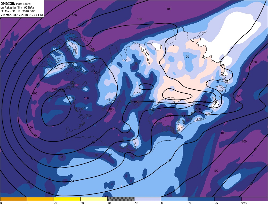This screenshot has height=205, width=268.
Task: Click the pale yellow 30–40 legend swatch
Action: (94, 199)
